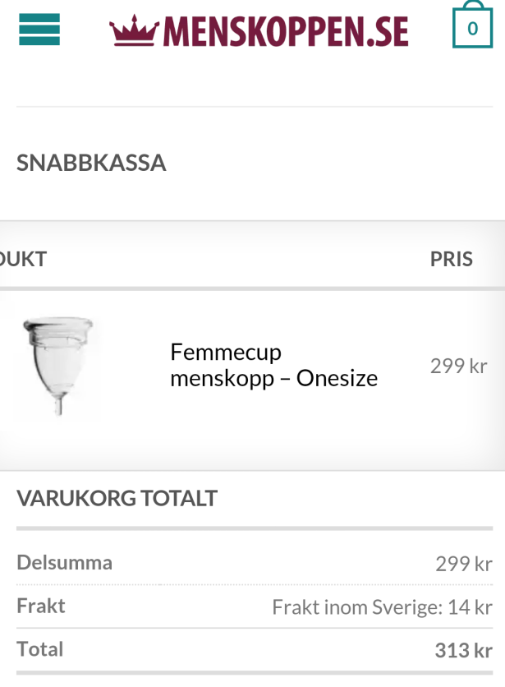The height and width of the screenshot is (687, 505).
Task: Click the VARUKORG TOTALT heading
Action: coord(117,498)
